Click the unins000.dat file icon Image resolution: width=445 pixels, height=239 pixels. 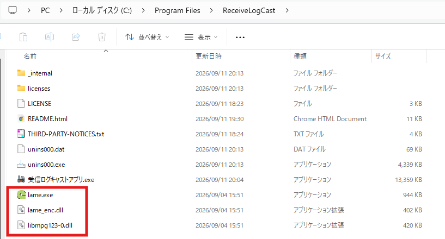tap(21, 149)
